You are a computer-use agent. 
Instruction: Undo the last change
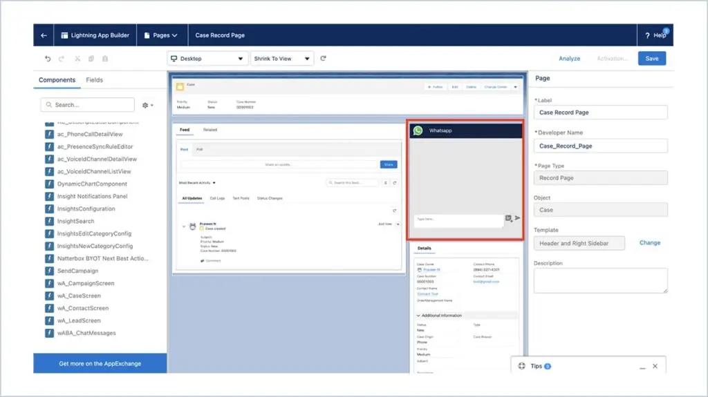48,59
